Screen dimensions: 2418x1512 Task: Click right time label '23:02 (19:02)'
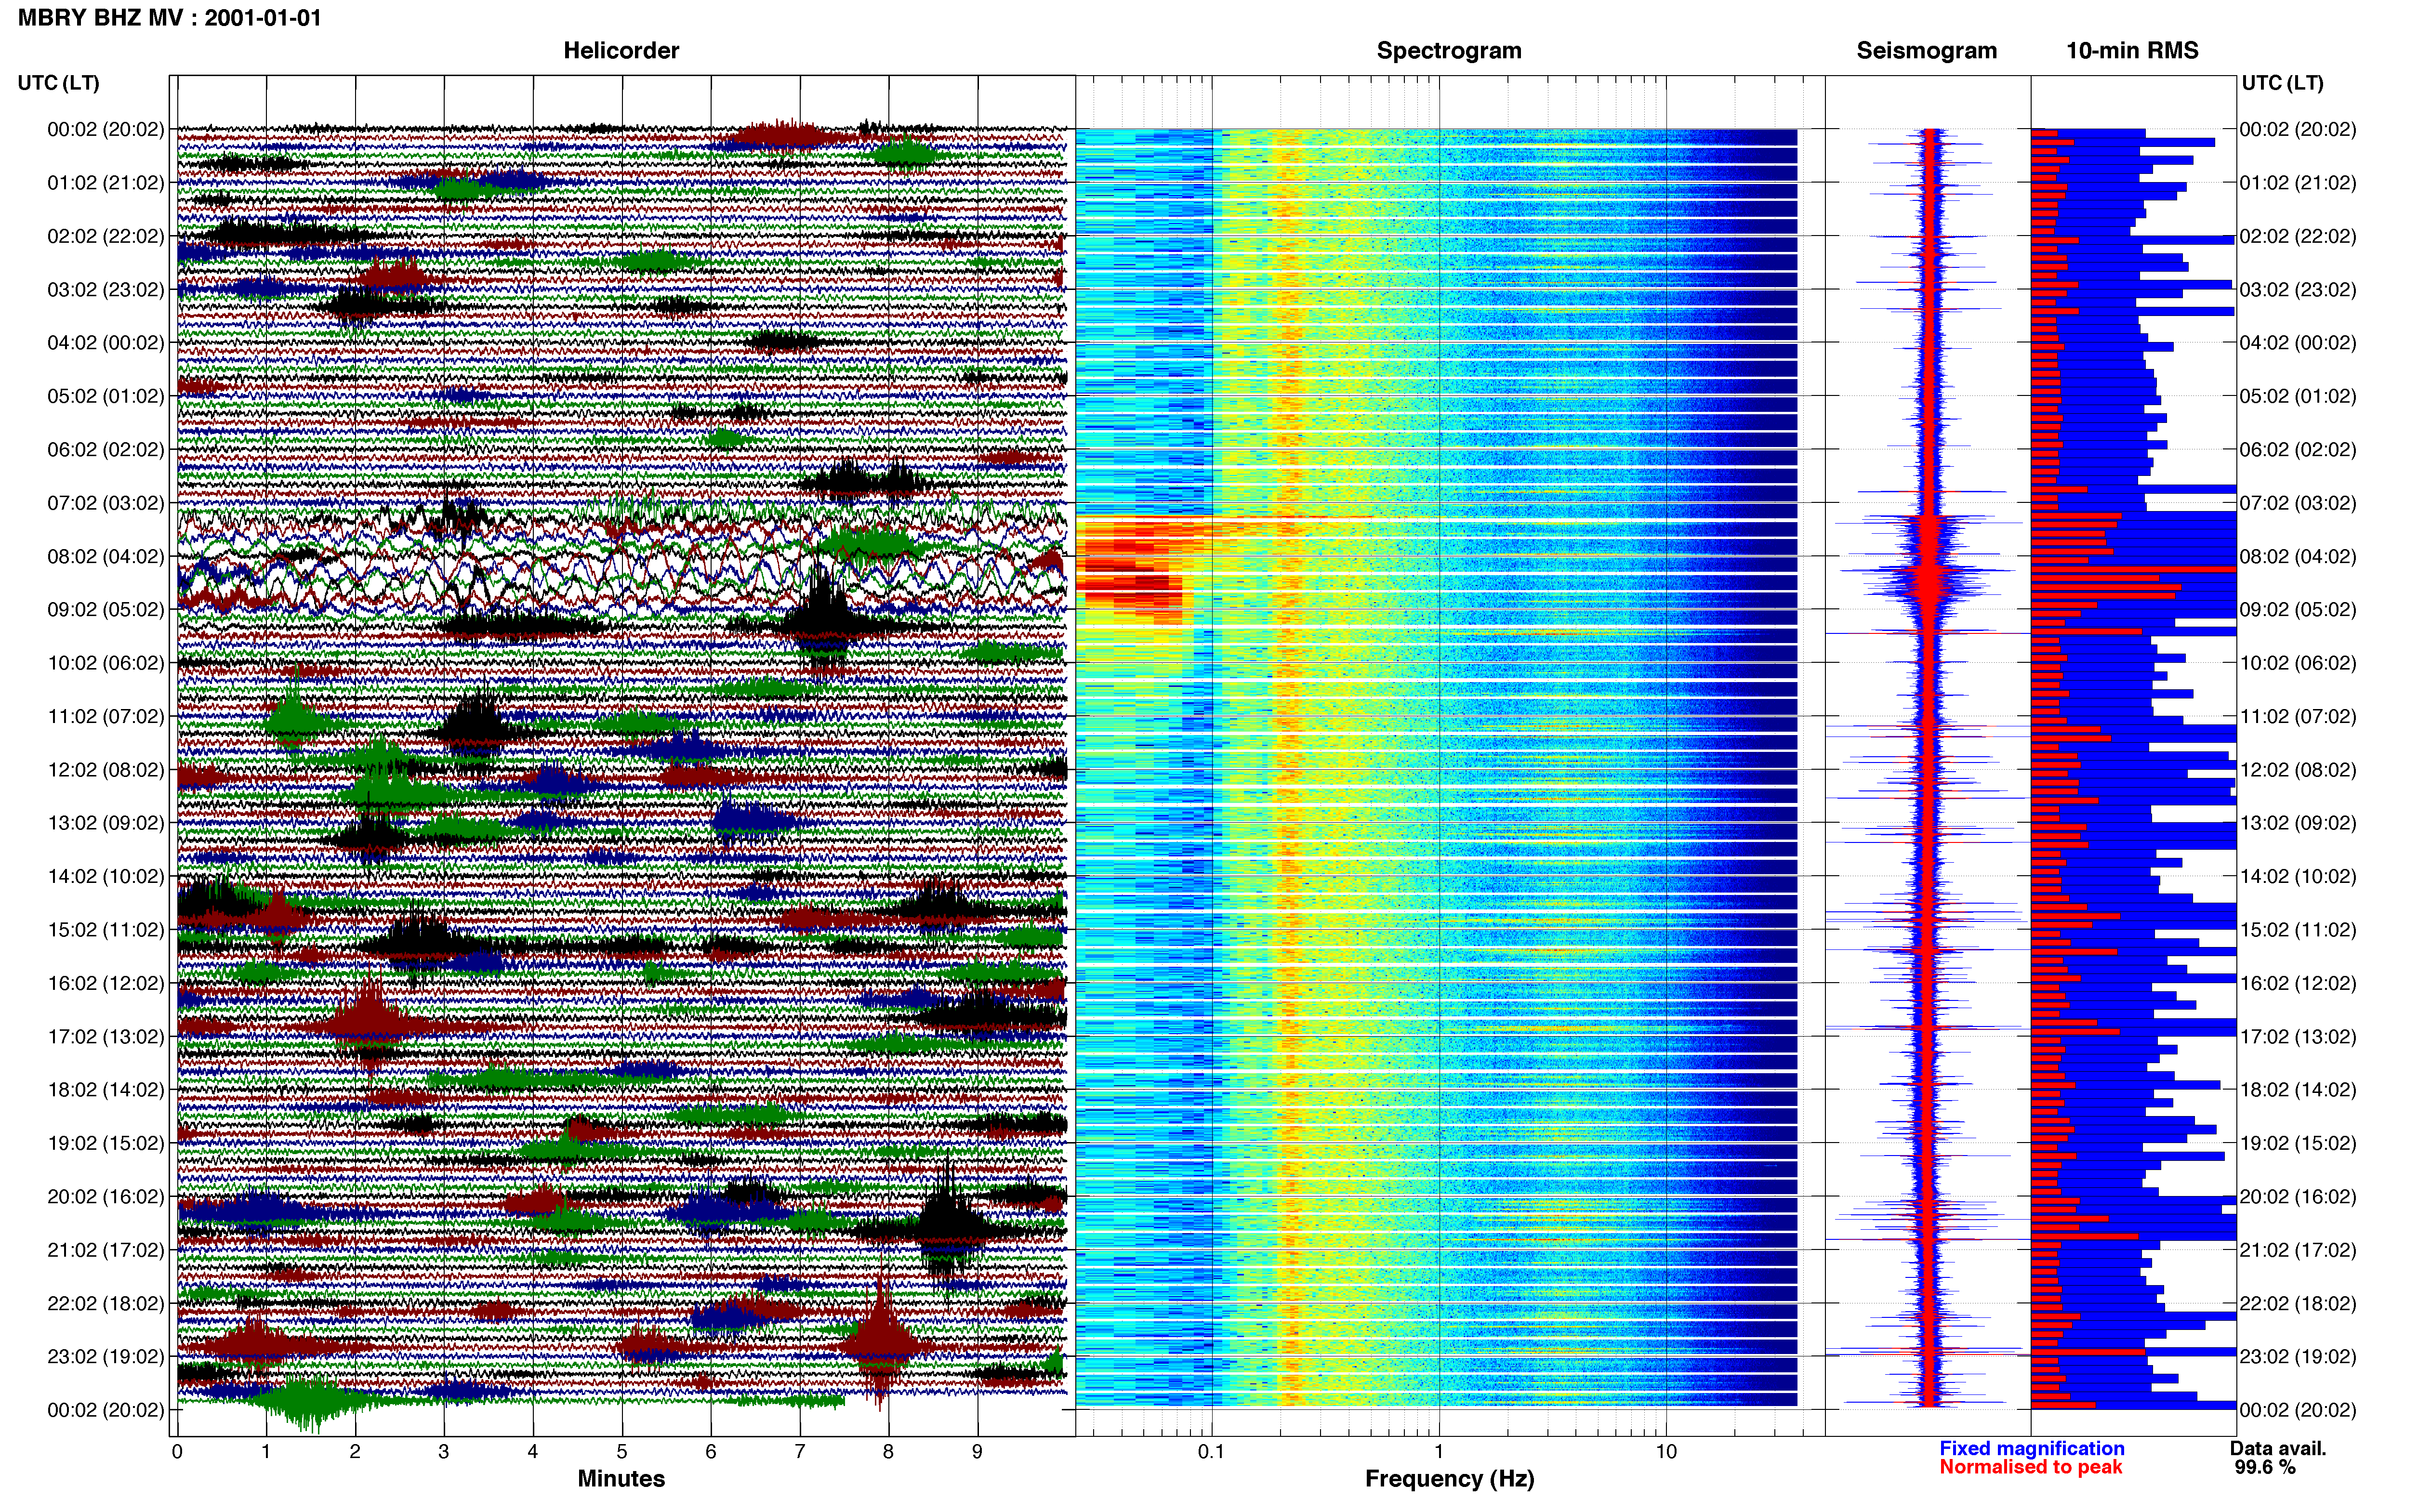point(2298,1357)
